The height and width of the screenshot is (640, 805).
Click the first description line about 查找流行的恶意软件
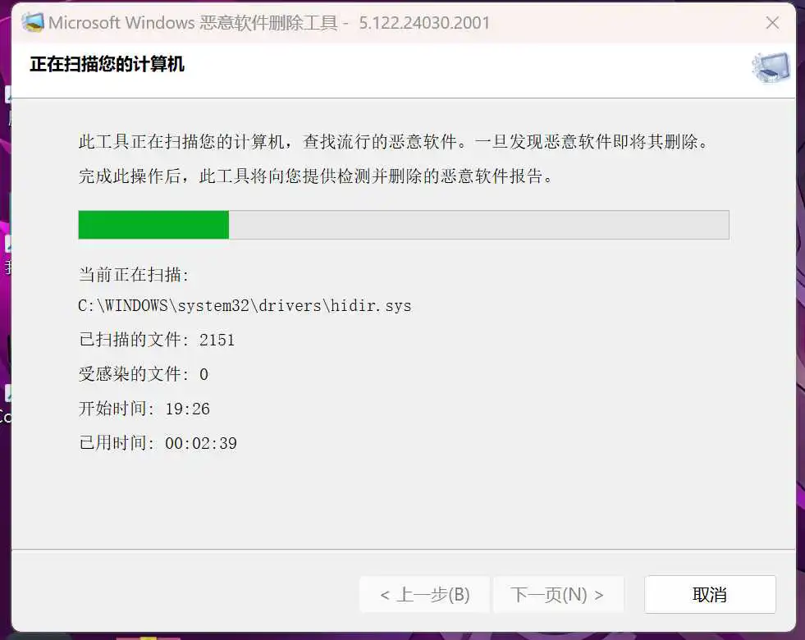393,141
